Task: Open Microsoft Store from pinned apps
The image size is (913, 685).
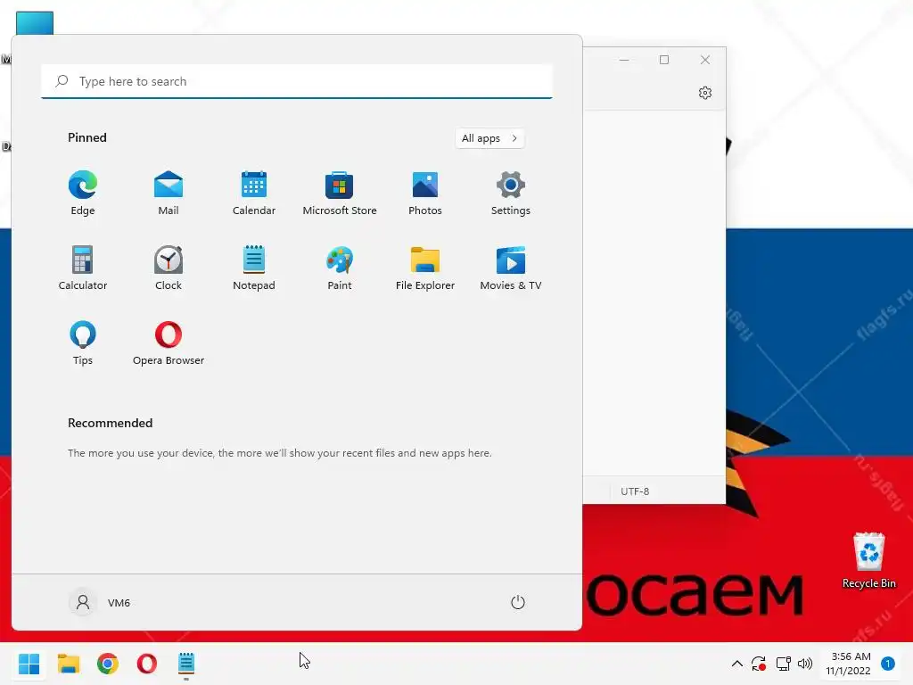Action: (x=340, y=193)
